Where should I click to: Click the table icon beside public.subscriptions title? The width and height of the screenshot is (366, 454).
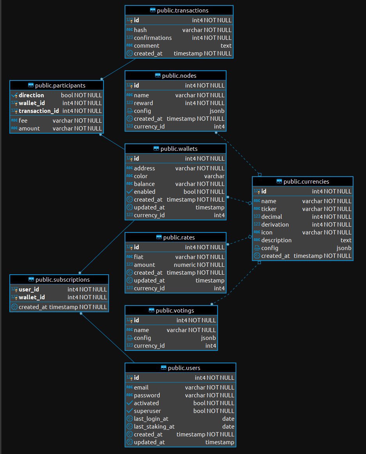31,279
